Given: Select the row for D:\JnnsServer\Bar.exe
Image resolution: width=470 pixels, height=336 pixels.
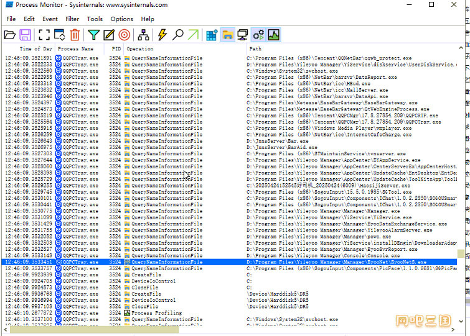Looking at the screenshot, I should pos(230,141).
